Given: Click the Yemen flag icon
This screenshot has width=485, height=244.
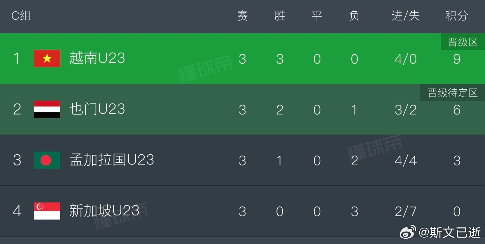Looking at the screenshot, I should (47, 109).
